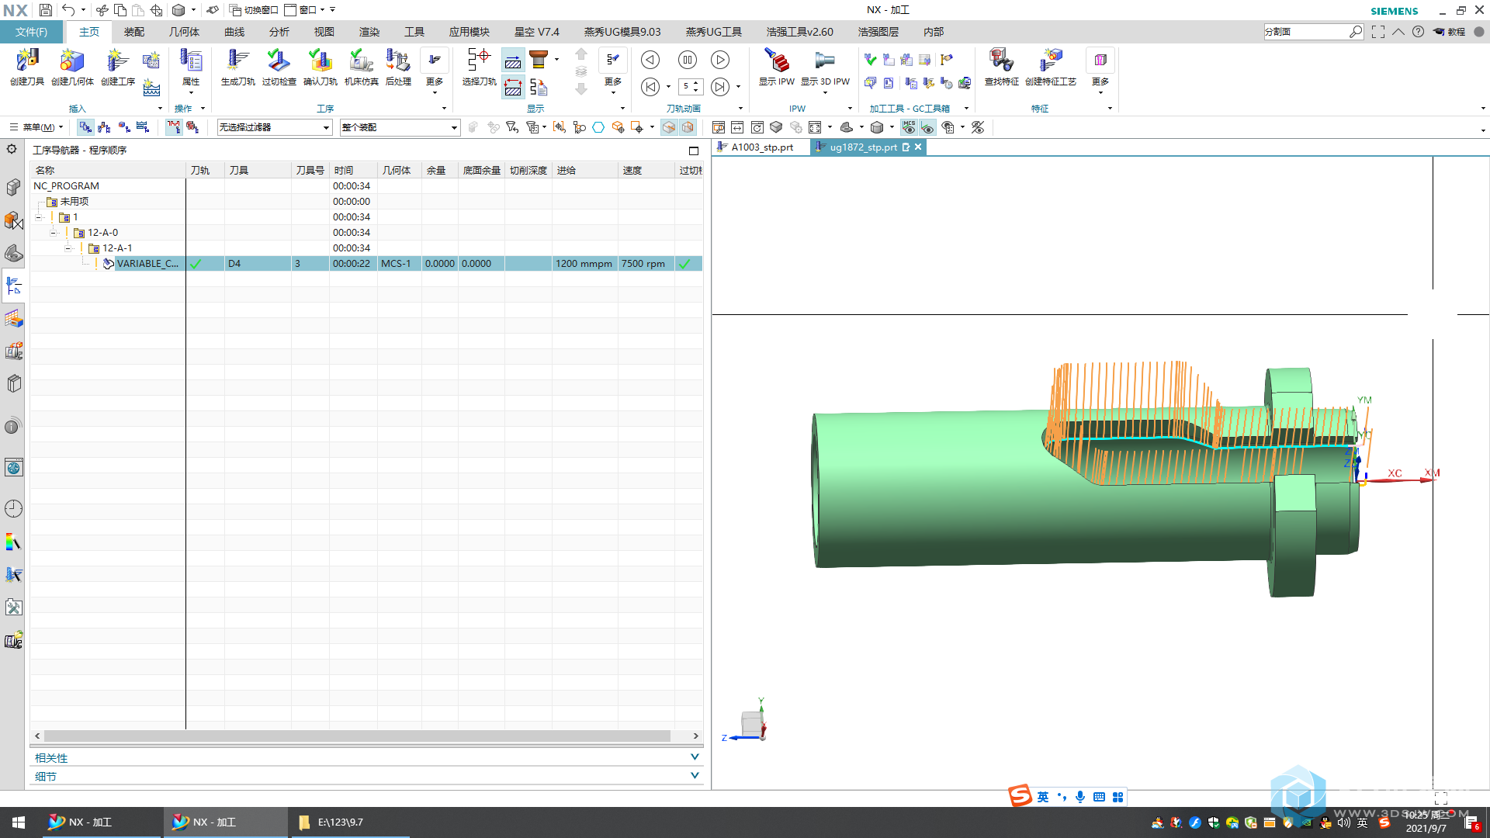
Task: Switch to A1003_stp.prt document tab
Action: coord(761,147)
